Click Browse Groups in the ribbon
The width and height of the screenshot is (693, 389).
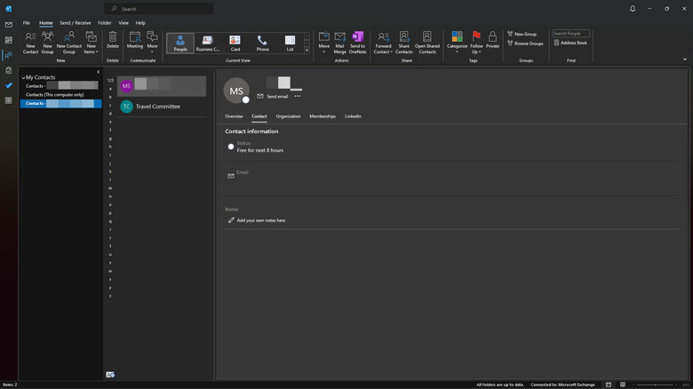pos(525,43)
